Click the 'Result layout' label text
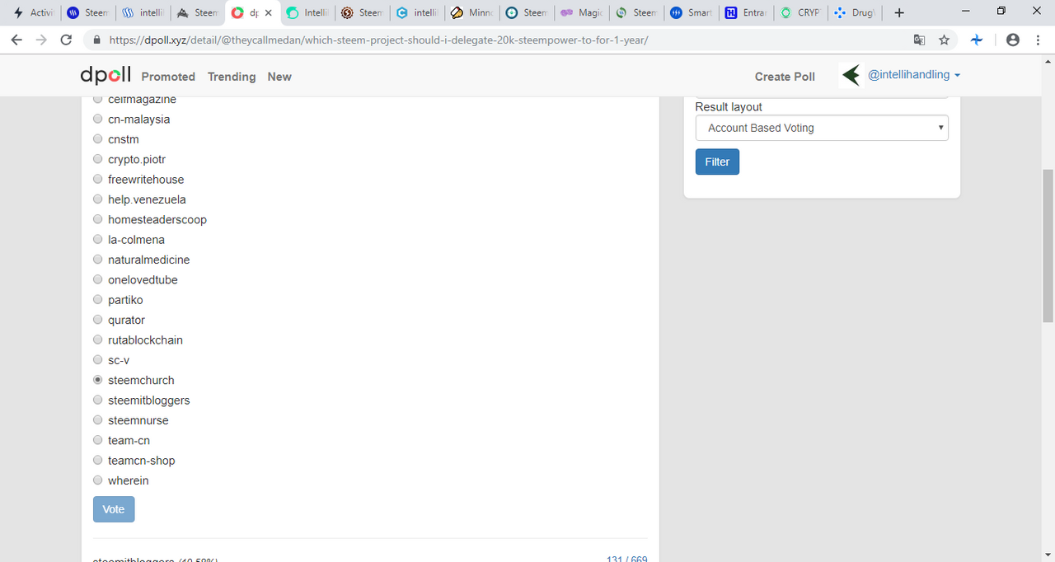This screenshot has height=562, width=1055. 729,107
